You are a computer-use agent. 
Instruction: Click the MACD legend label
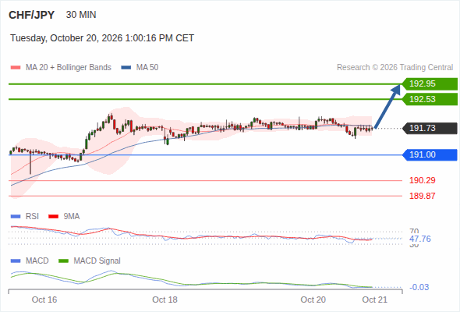(x=37, y=261)
